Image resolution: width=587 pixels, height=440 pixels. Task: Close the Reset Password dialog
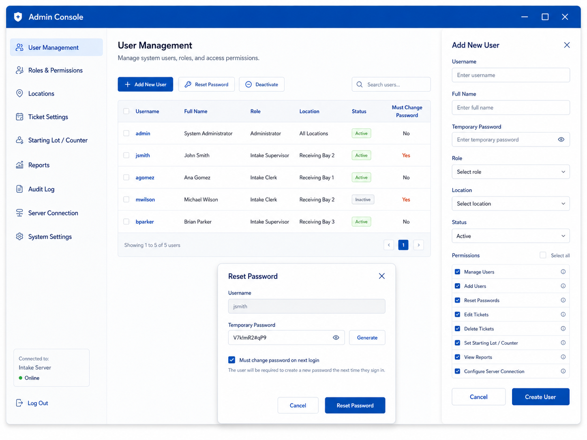[381, 276]
